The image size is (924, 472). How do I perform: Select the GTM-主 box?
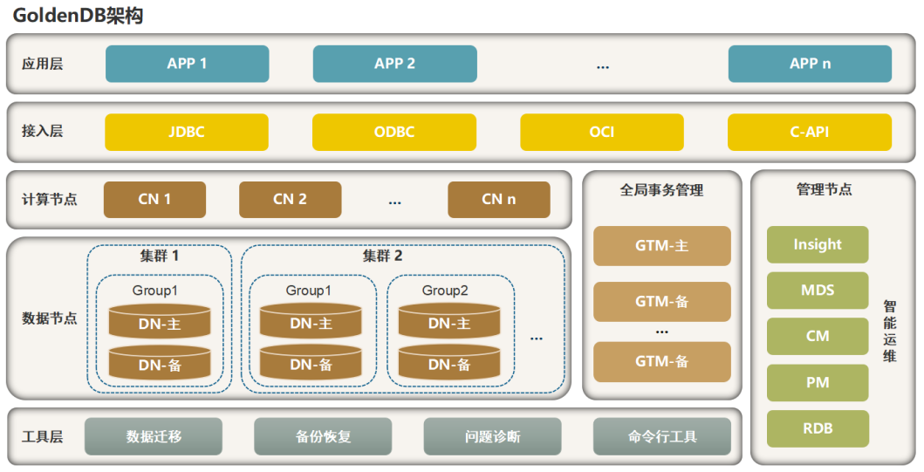pyautogui.click(x=662, y=246)
